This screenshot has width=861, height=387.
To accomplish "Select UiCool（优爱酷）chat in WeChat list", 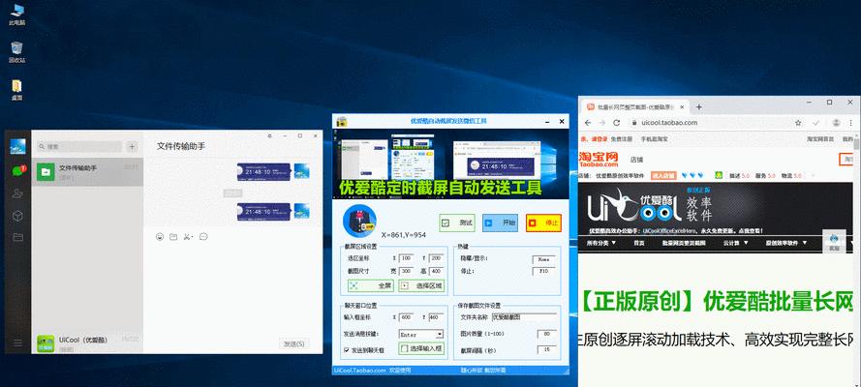I will 87,343.
